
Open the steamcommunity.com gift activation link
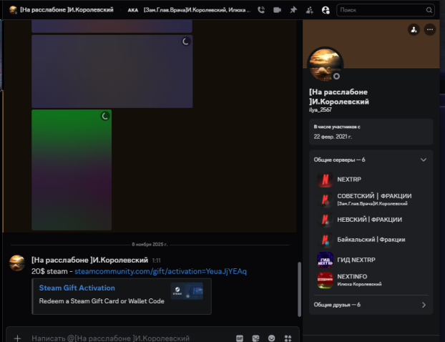click(160, 272)
